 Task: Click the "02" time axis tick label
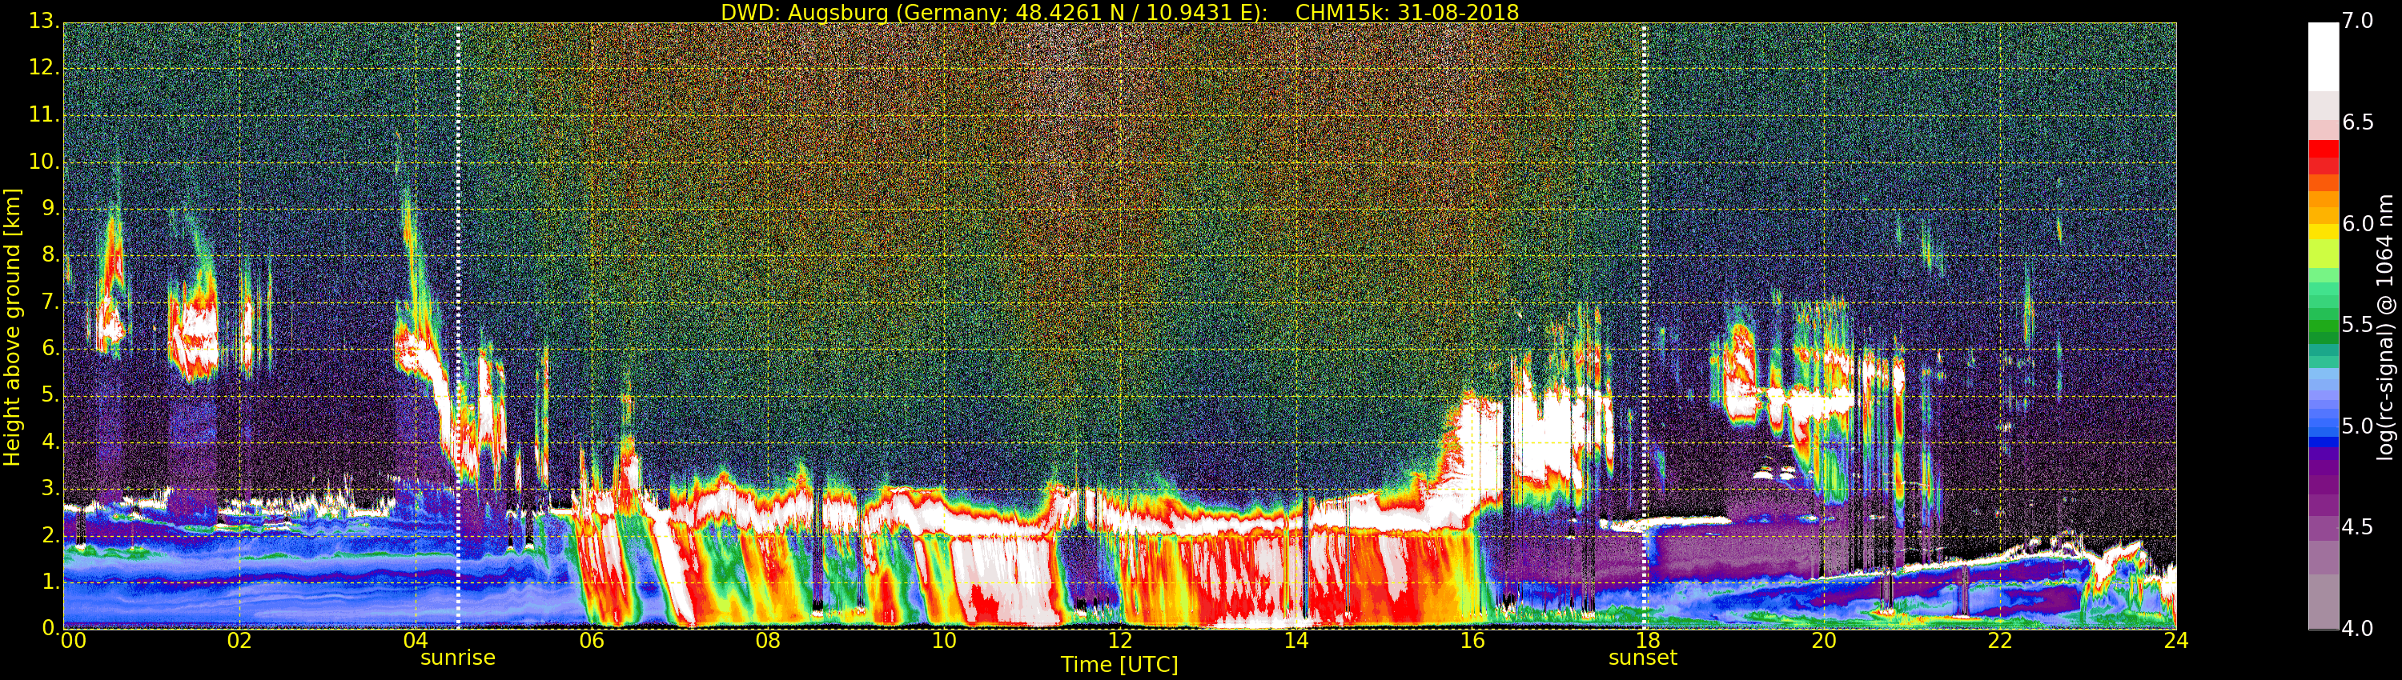point(239,641)
